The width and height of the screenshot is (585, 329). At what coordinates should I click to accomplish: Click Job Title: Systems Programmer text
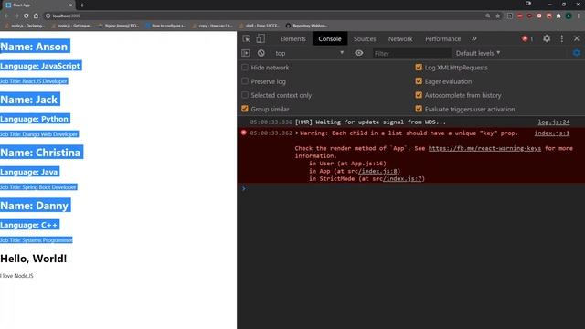[x=37, y=239]
